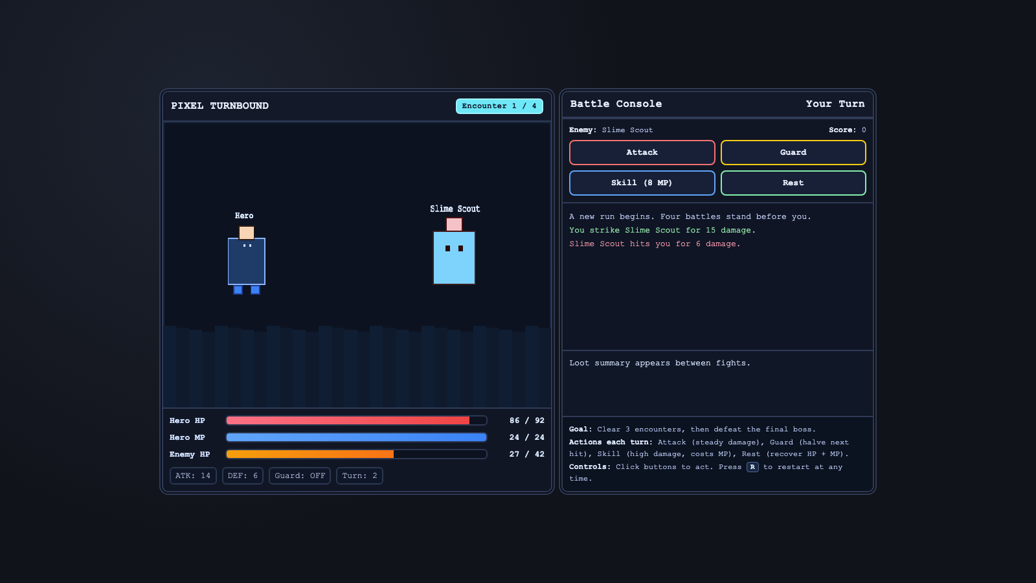Click the Turn: 2 counter
1036x583 pixels.
click(359, 476)
